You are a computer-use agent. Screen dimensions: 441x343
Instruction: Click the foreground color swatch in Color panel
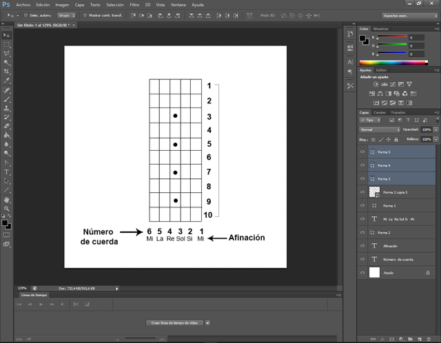[362, 39]
